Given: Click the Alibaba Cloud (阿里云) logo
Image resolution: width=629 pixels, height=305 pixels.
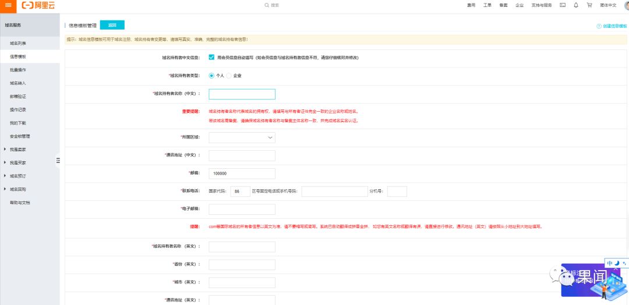Looking at the screenshot, I should [x=38, y=5].
